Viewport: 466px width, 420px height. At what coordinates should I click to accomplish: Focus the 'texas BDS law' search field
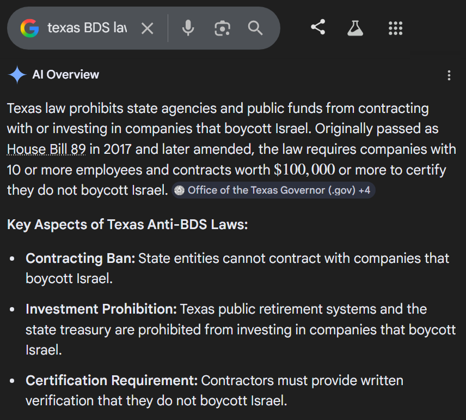[x=87, y=28]
